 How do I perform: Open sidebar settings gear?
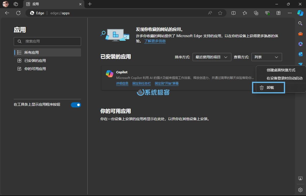click(300, 190)
